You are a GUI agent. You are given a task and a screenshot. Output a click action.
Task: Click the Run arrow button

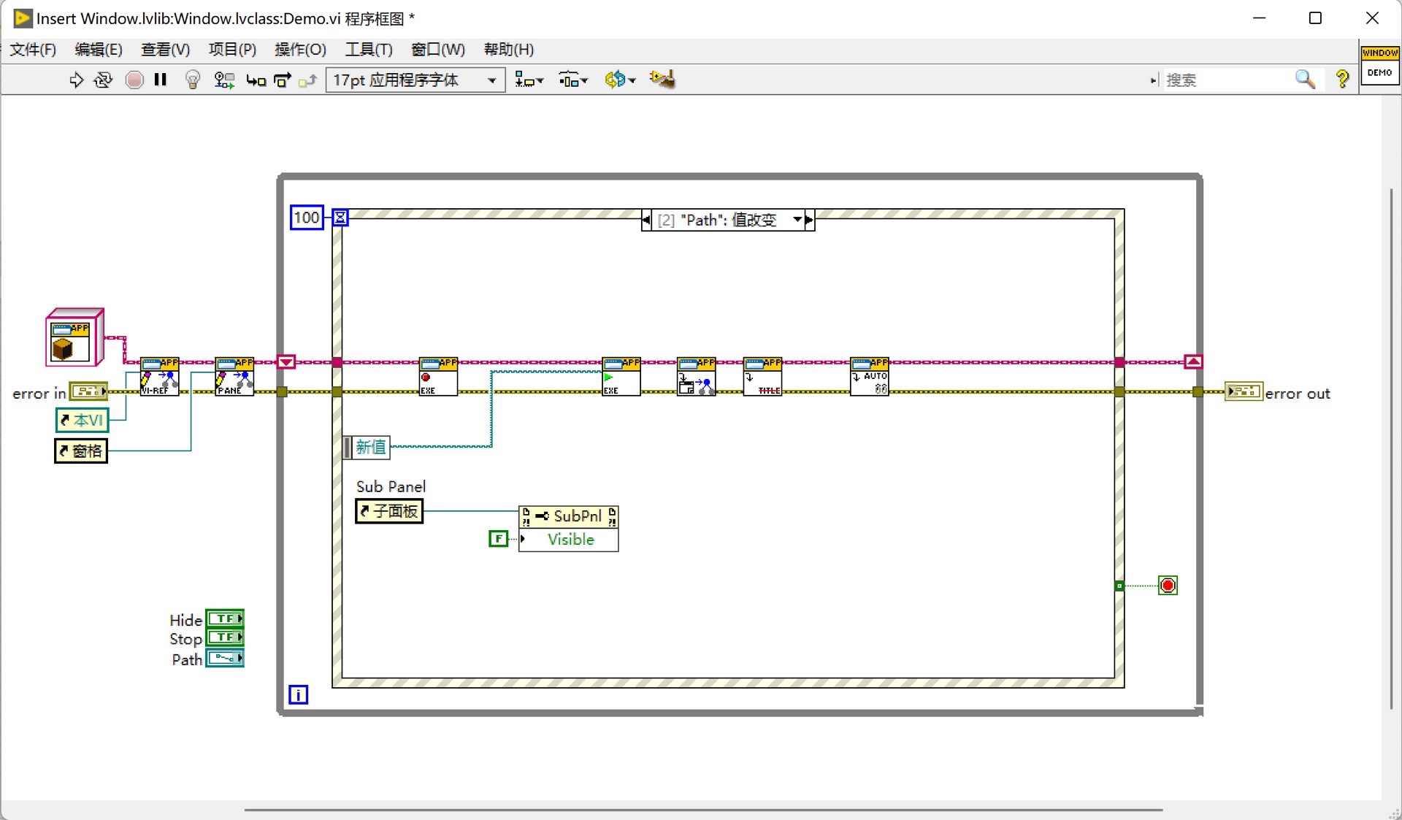click(x=76, y=80)
